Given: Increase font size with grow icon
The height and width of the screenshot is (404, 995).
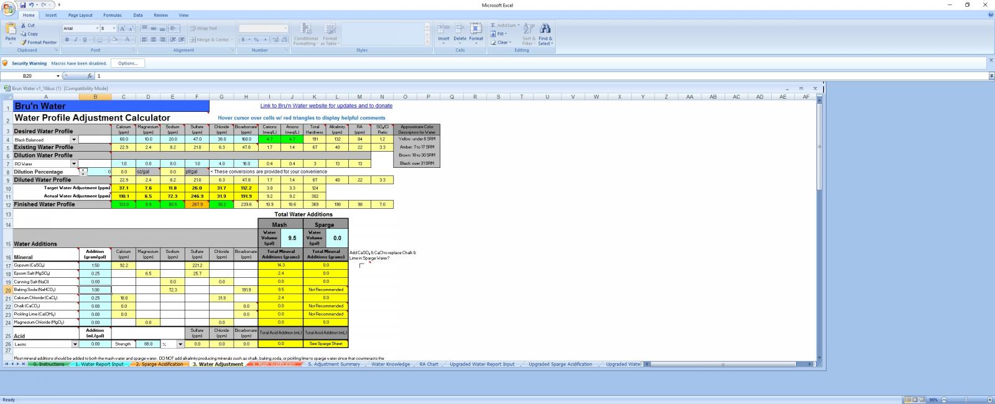Looking at the screenshot, I should coord(123,28).
